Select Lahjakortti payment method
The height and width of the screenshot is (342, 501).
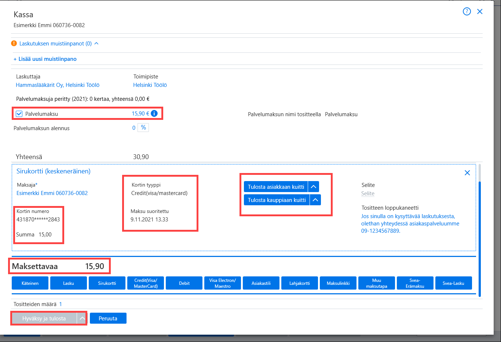click(300, 283)
